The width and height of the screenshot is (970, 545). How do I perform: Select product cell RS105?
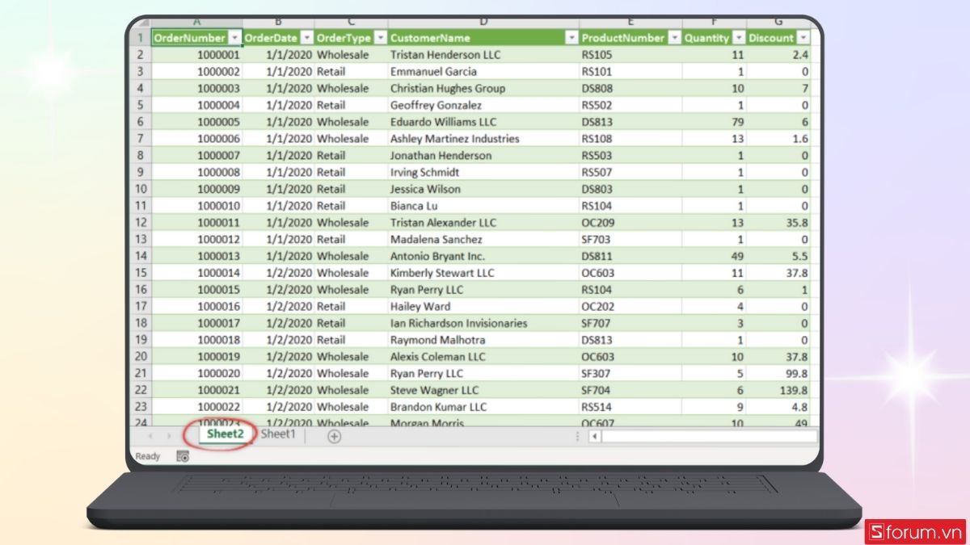pos(630,55)
